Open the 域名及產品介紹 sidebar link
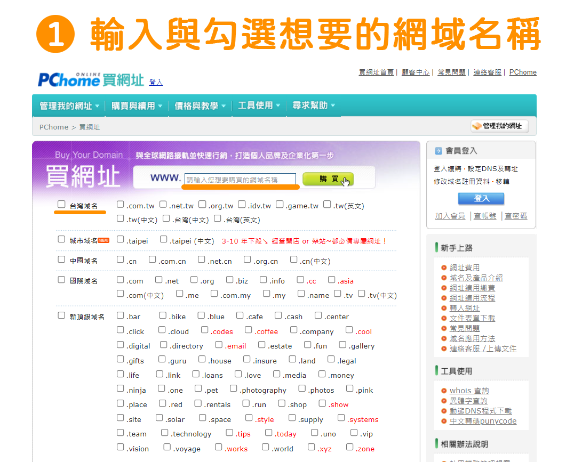 (x=476, y=278)
